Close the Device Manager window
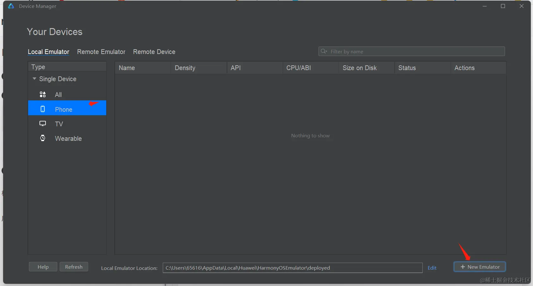The height and width of the screenshot is (286, 533). click(x=522, y=6)
